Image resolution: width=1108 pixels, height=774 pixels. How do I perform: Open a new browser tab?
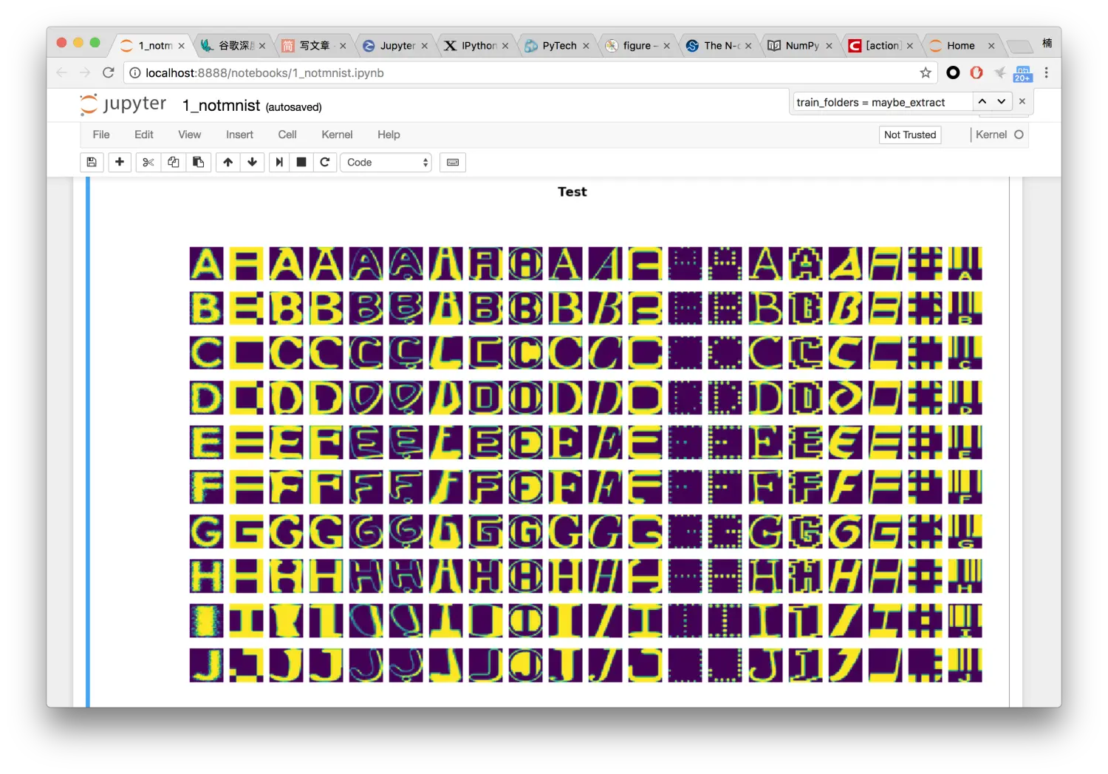click(1020, 46)
